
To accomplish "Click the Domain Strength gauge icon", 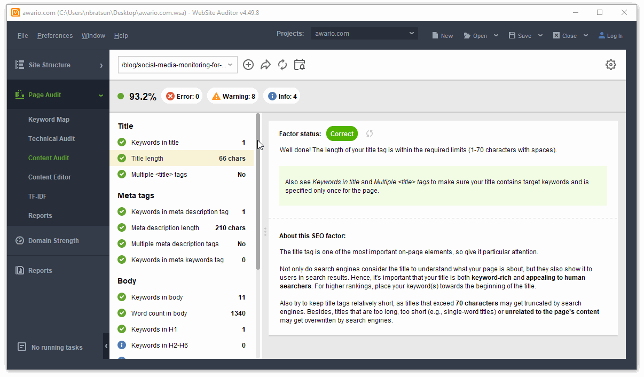I will point(20,240).
